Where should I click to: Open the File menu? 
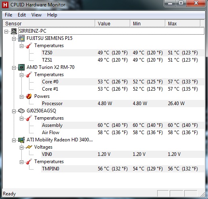pos(8,15)
